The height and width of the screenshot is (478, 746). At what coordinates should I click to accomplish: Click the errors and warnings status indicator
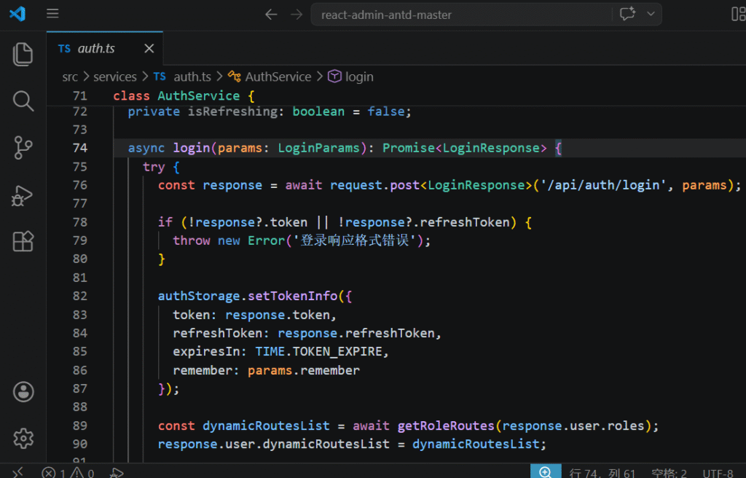point(68,473)
